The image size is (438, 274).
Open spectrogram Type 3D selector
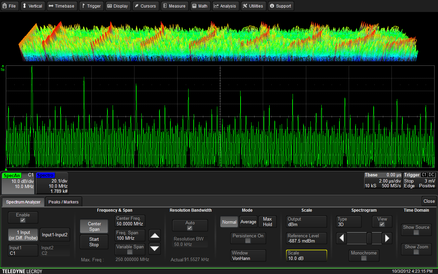click(349, 222)
